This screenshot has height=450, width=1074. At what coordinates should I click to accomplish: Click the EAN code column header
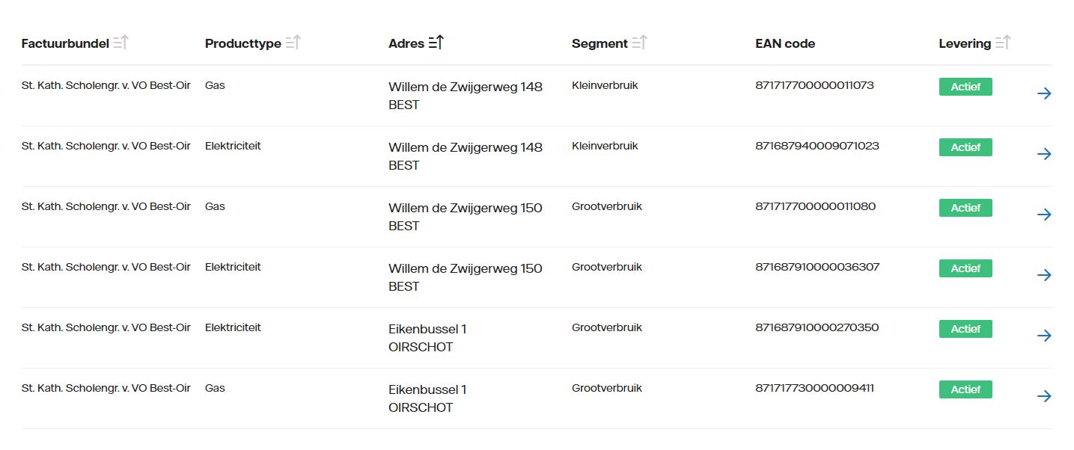785,43
